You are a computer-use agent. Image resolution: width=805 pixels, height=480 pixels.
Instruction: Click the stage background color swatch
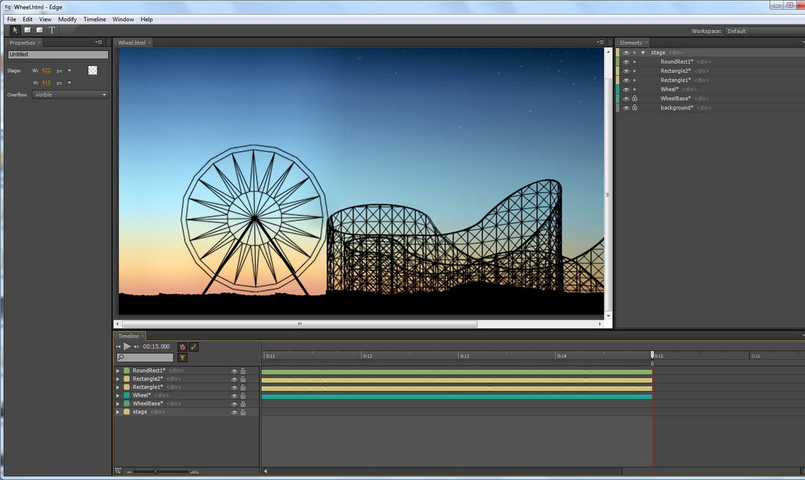tap(93, 70)
